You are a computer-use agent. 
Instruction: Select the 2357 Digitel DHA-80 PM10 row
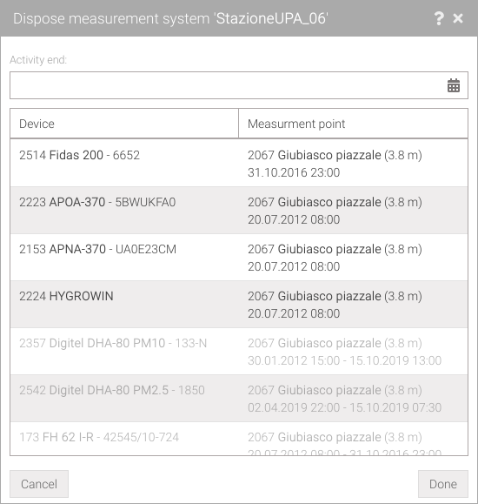[x=239, y=351]
